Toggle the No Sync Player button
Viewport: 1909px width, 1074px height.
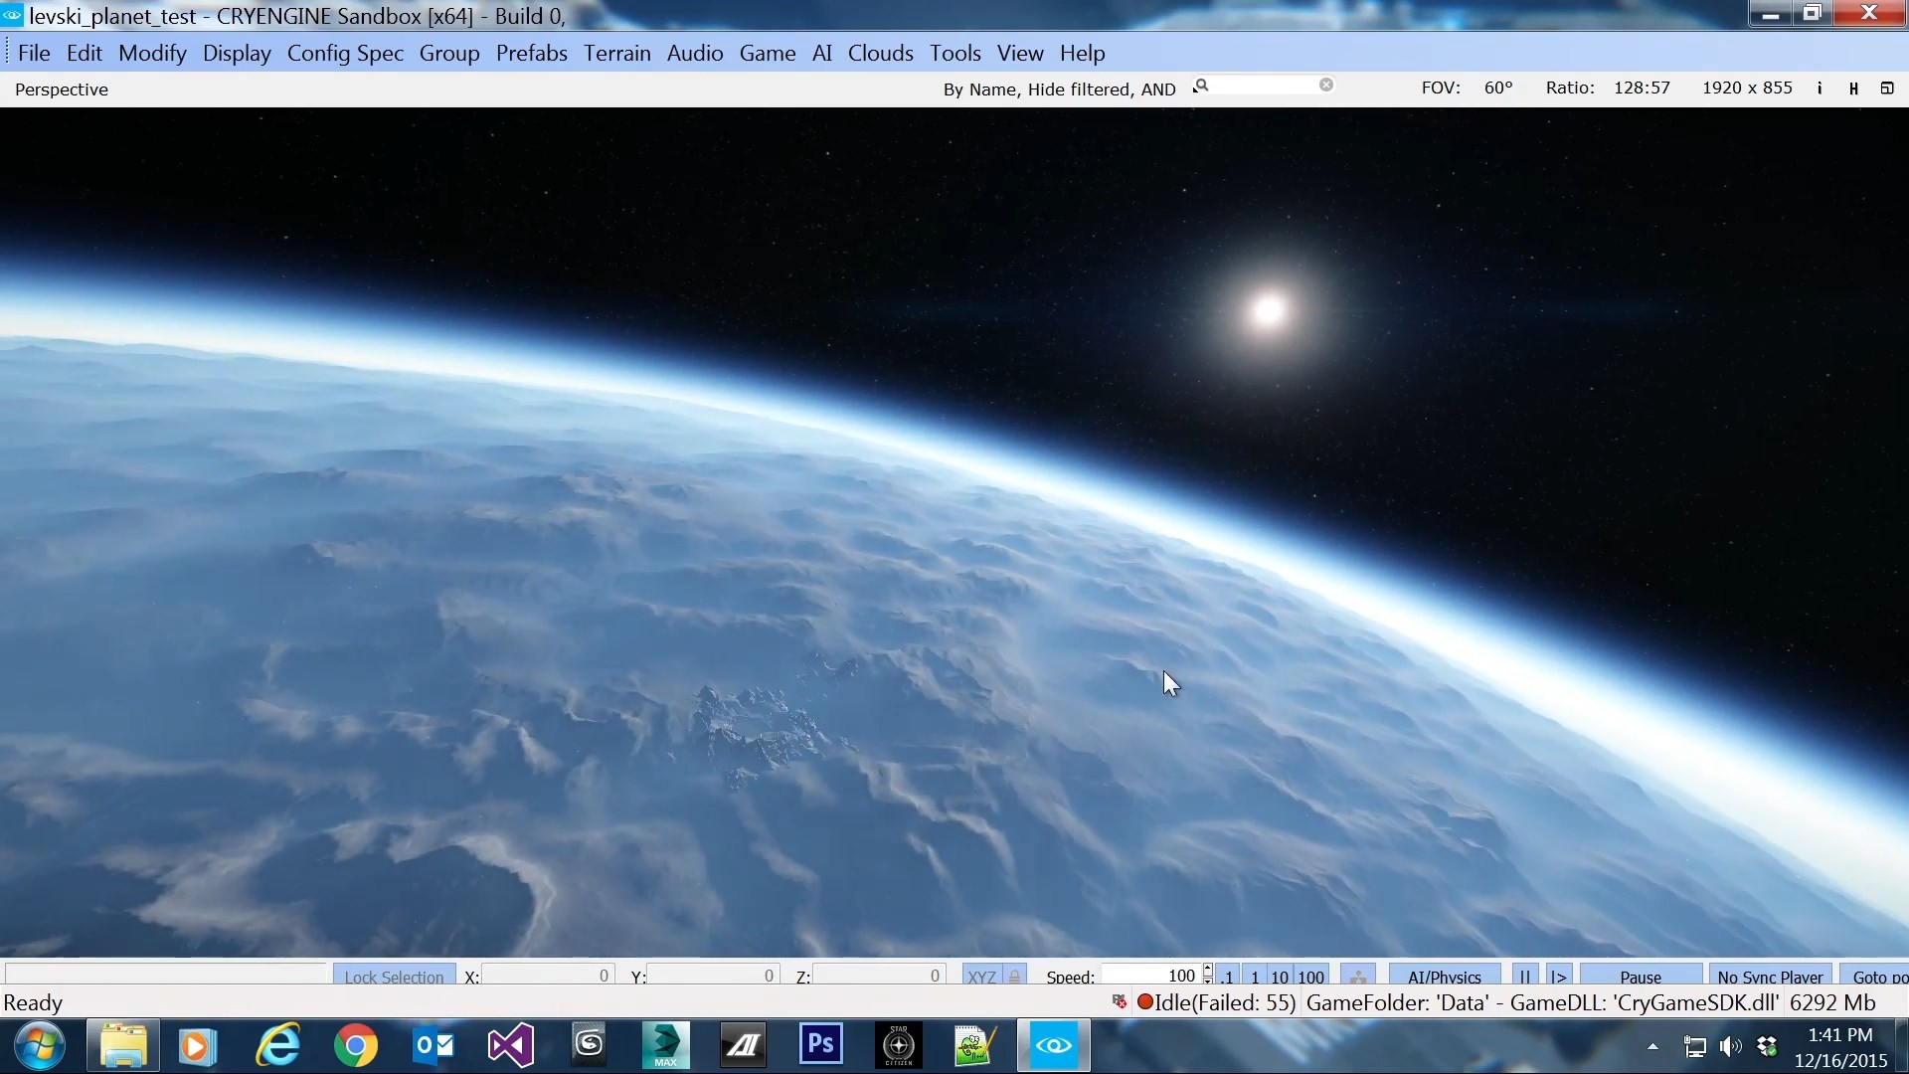1769,976
